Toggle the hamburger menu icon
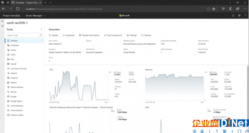Image resolution: width=249 pixels, height=133 pixels. click(x=2, y=21)
